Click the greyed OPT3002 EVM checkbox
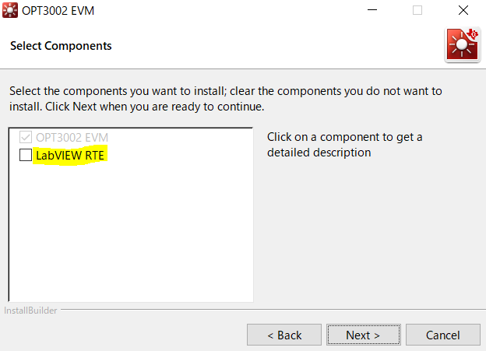The image size is (486, 351). coord(26,139)
